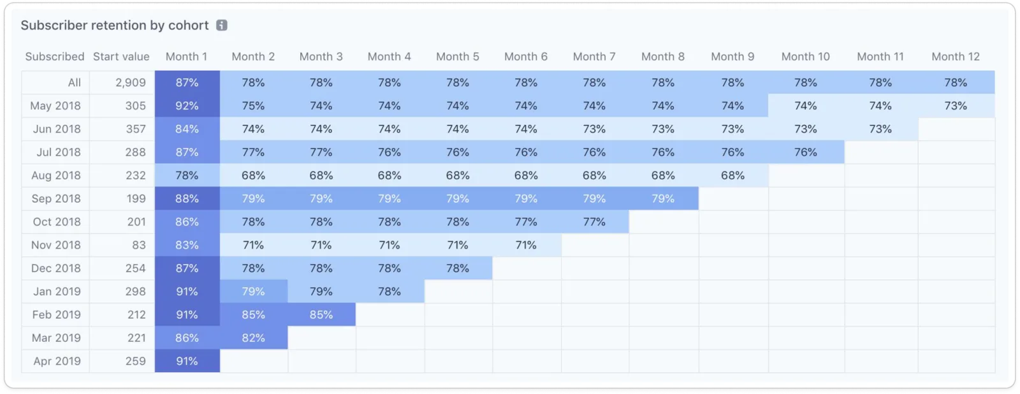Select the Month 1 column header
The image size is (1020, 394).
186,57
